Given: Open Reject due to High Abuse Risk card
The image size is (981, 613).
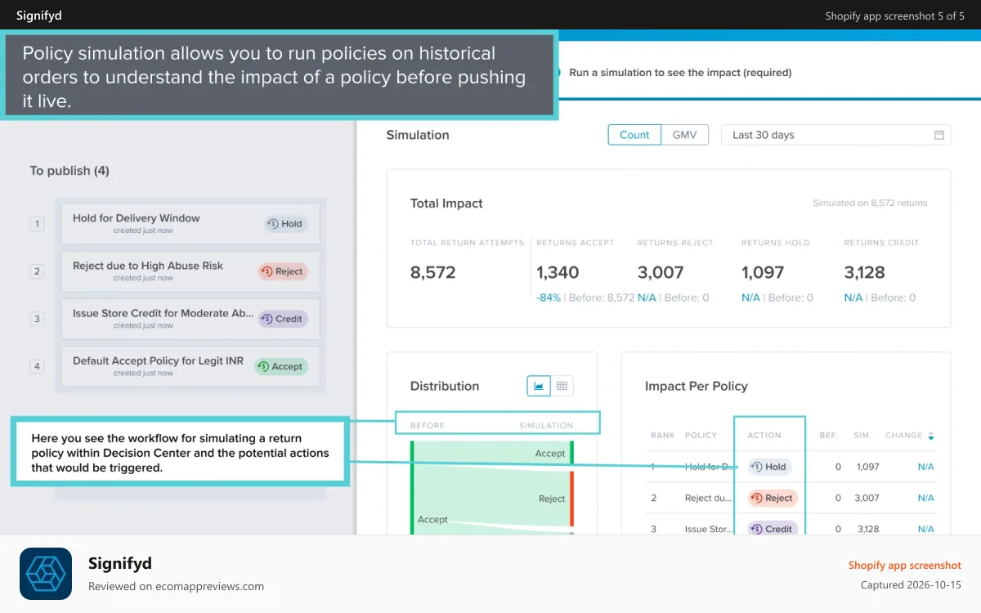Looking at the screenshot, I should tap(190, 271).
